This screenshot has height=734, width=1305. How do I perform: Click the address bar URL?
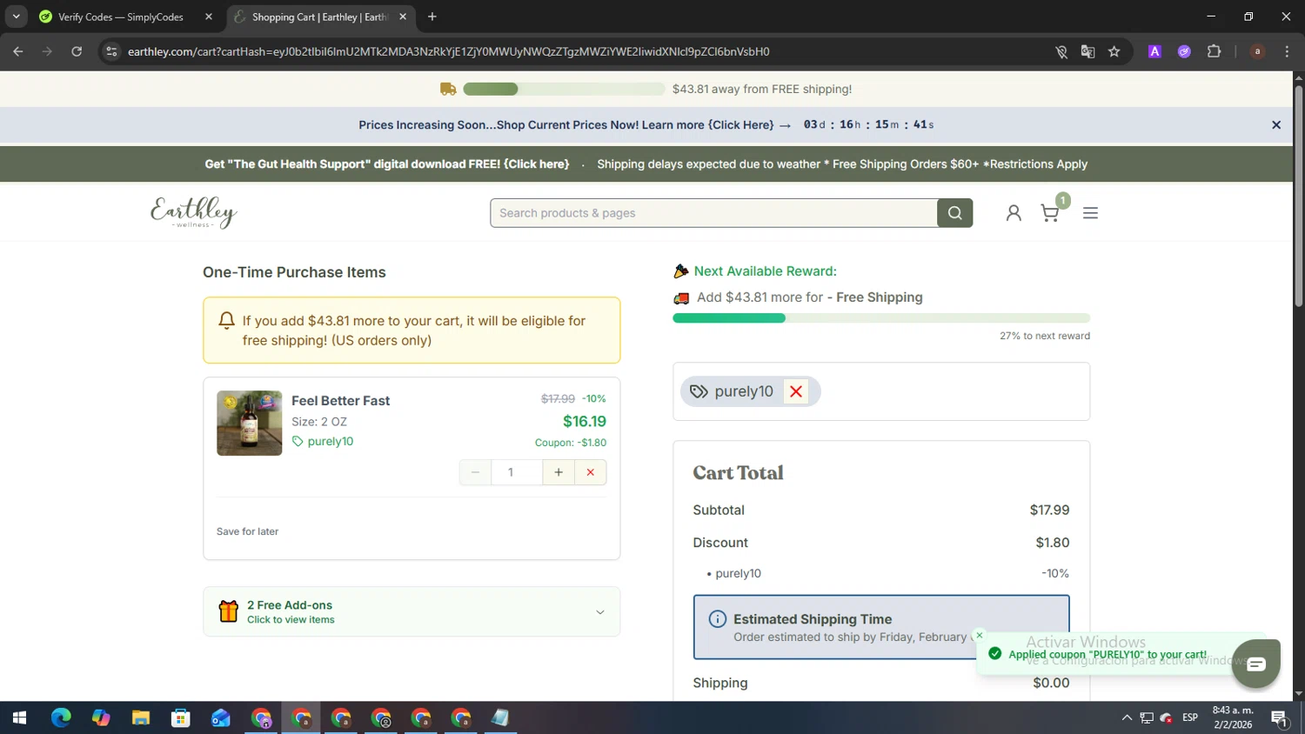coord(448,51)
